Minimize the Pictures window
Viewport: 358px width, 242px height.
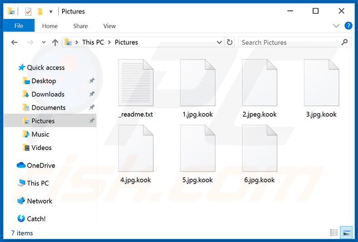290,11
